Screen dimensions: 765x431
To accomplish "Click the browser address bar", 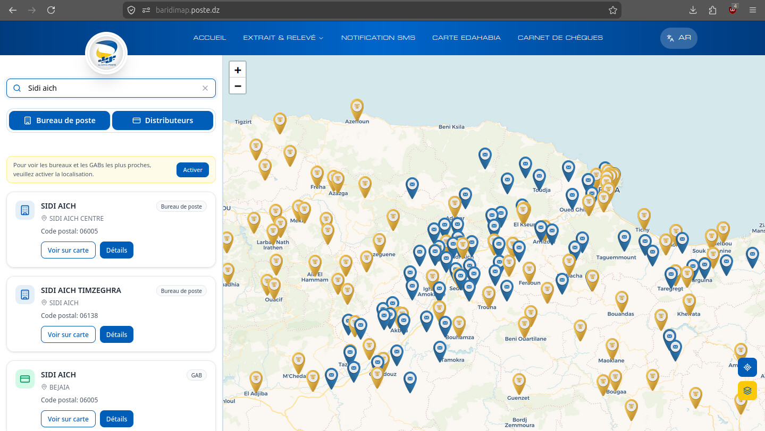I will click(372, 10).
